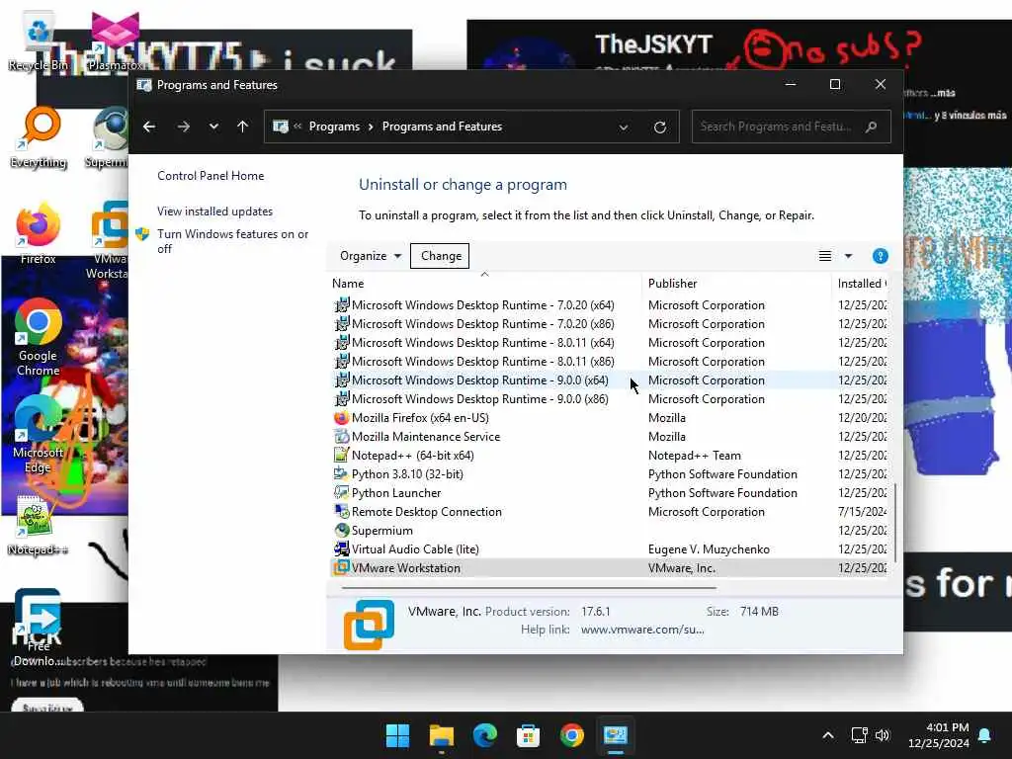The height and width of the screenshot is (759, 1012).
Task: Go up one level arrow
Action: (243, 126)
